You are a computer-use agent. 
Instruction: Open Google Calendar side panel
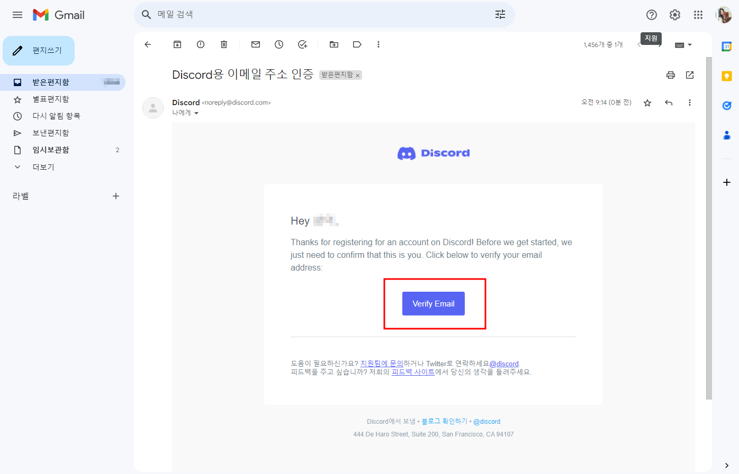tap(727, 47)
